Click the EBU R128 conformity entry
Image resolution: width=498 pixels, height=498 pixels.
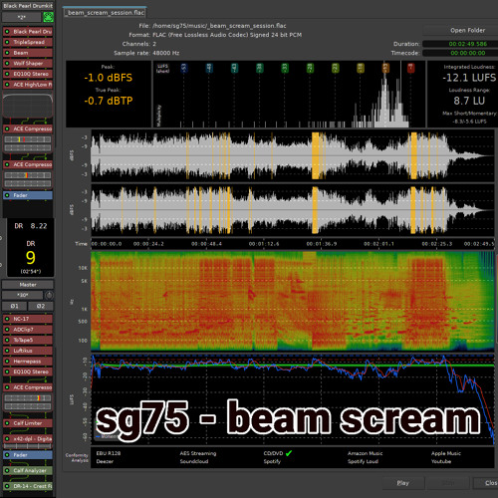(x=109, y=453)
